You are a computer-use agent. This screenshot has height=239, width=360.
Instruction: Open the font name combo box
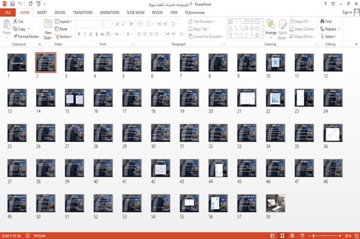tap(90, 23)
